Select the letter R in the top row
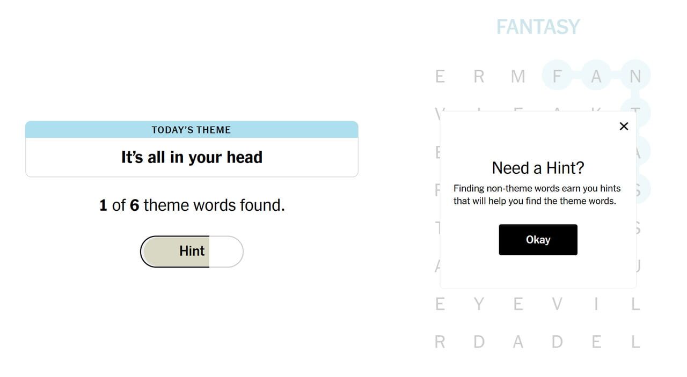 (x=478, y=76)
